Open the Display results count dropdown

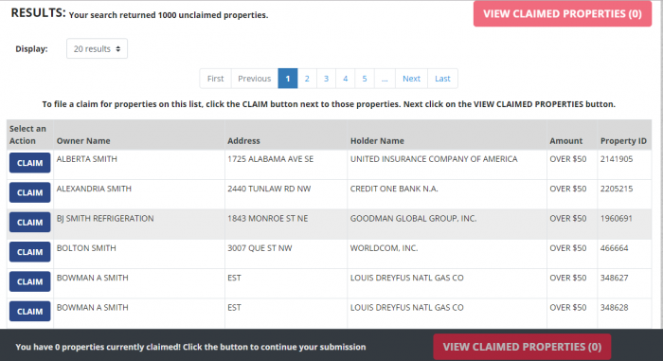[x=97, y=48]
